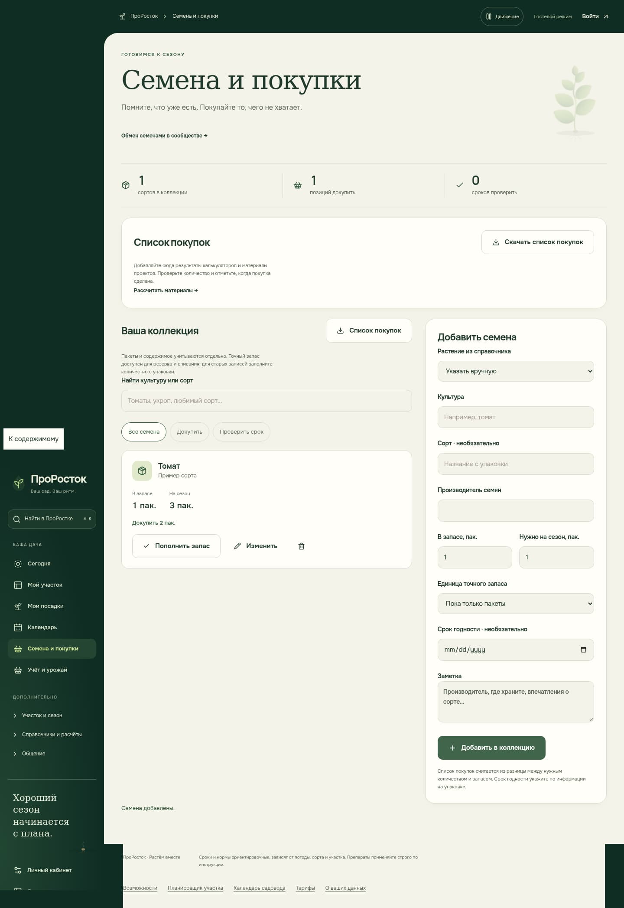Open Личный кабинет in sidebar
Image resolution: width=624 pixels, height=908 pixels.
click(x=52, y=870)
